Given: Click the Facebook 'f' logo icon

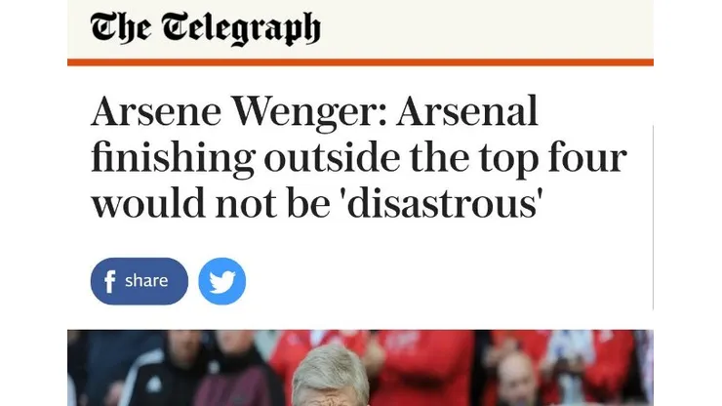Looking at the screenshot, I should 109,282.
